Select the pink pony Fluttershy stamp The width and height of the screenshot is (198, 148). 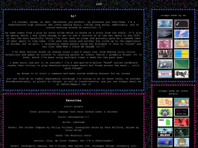165,102
